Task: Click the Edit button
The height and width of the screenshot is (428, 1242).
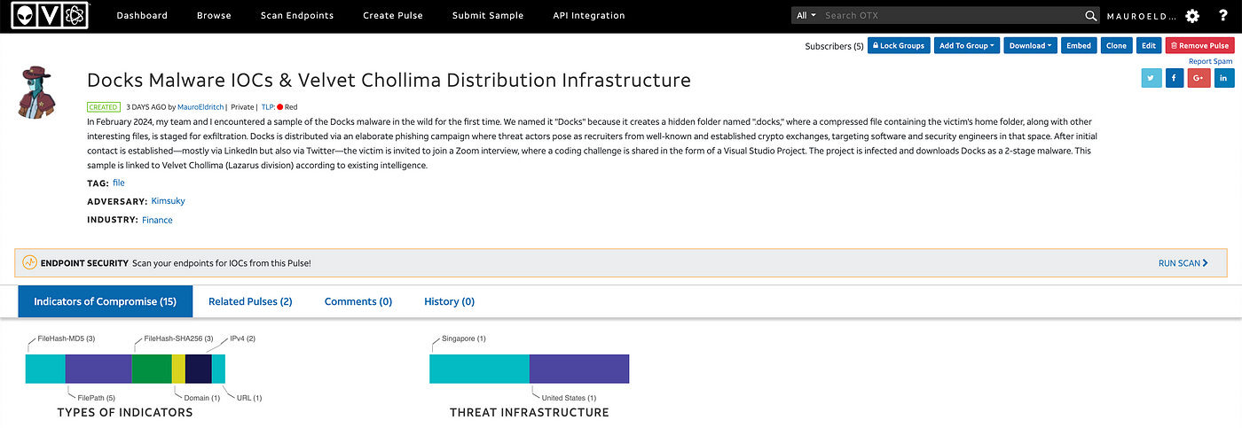Action: pos(1148,46)
